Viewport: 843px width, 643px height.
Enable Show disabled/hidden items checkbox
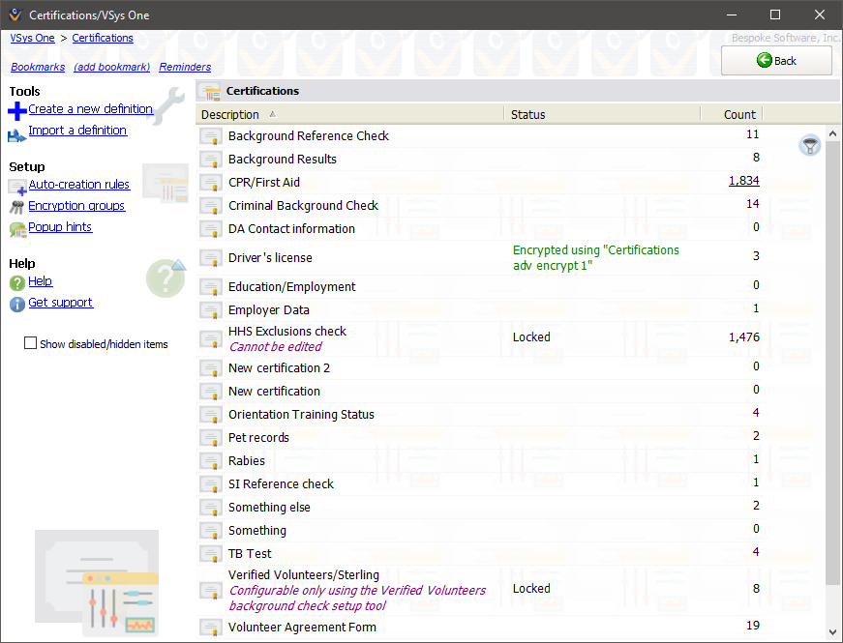point(30,343)
